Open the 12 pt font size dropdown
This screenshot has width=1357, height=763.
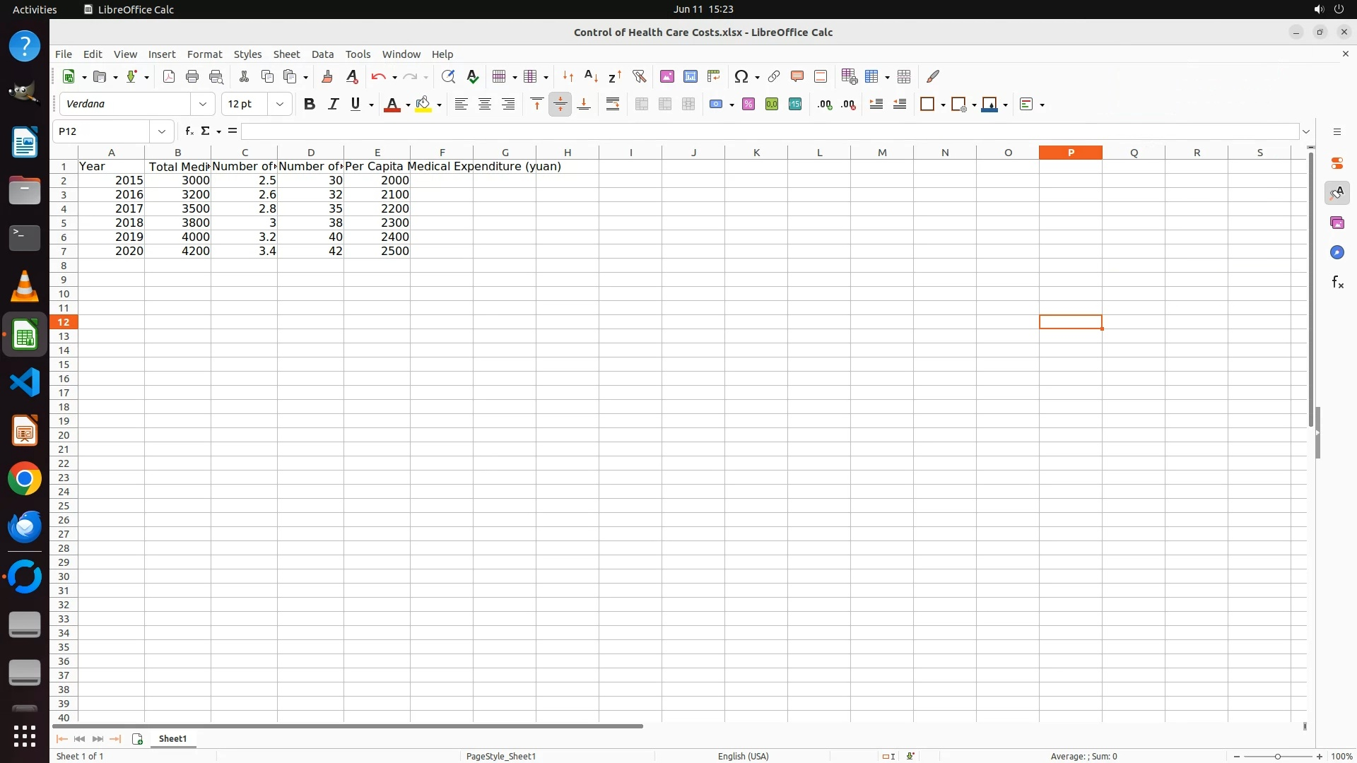coord(280,105)
